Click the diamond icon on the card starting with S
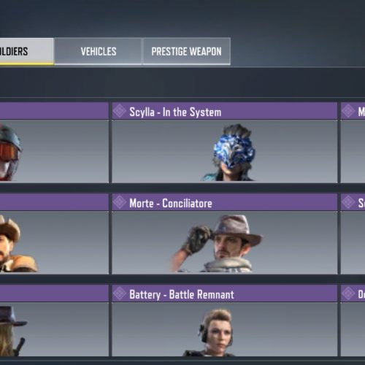The height and width of the screenshot is (365, 365). (x=348, y=202)
